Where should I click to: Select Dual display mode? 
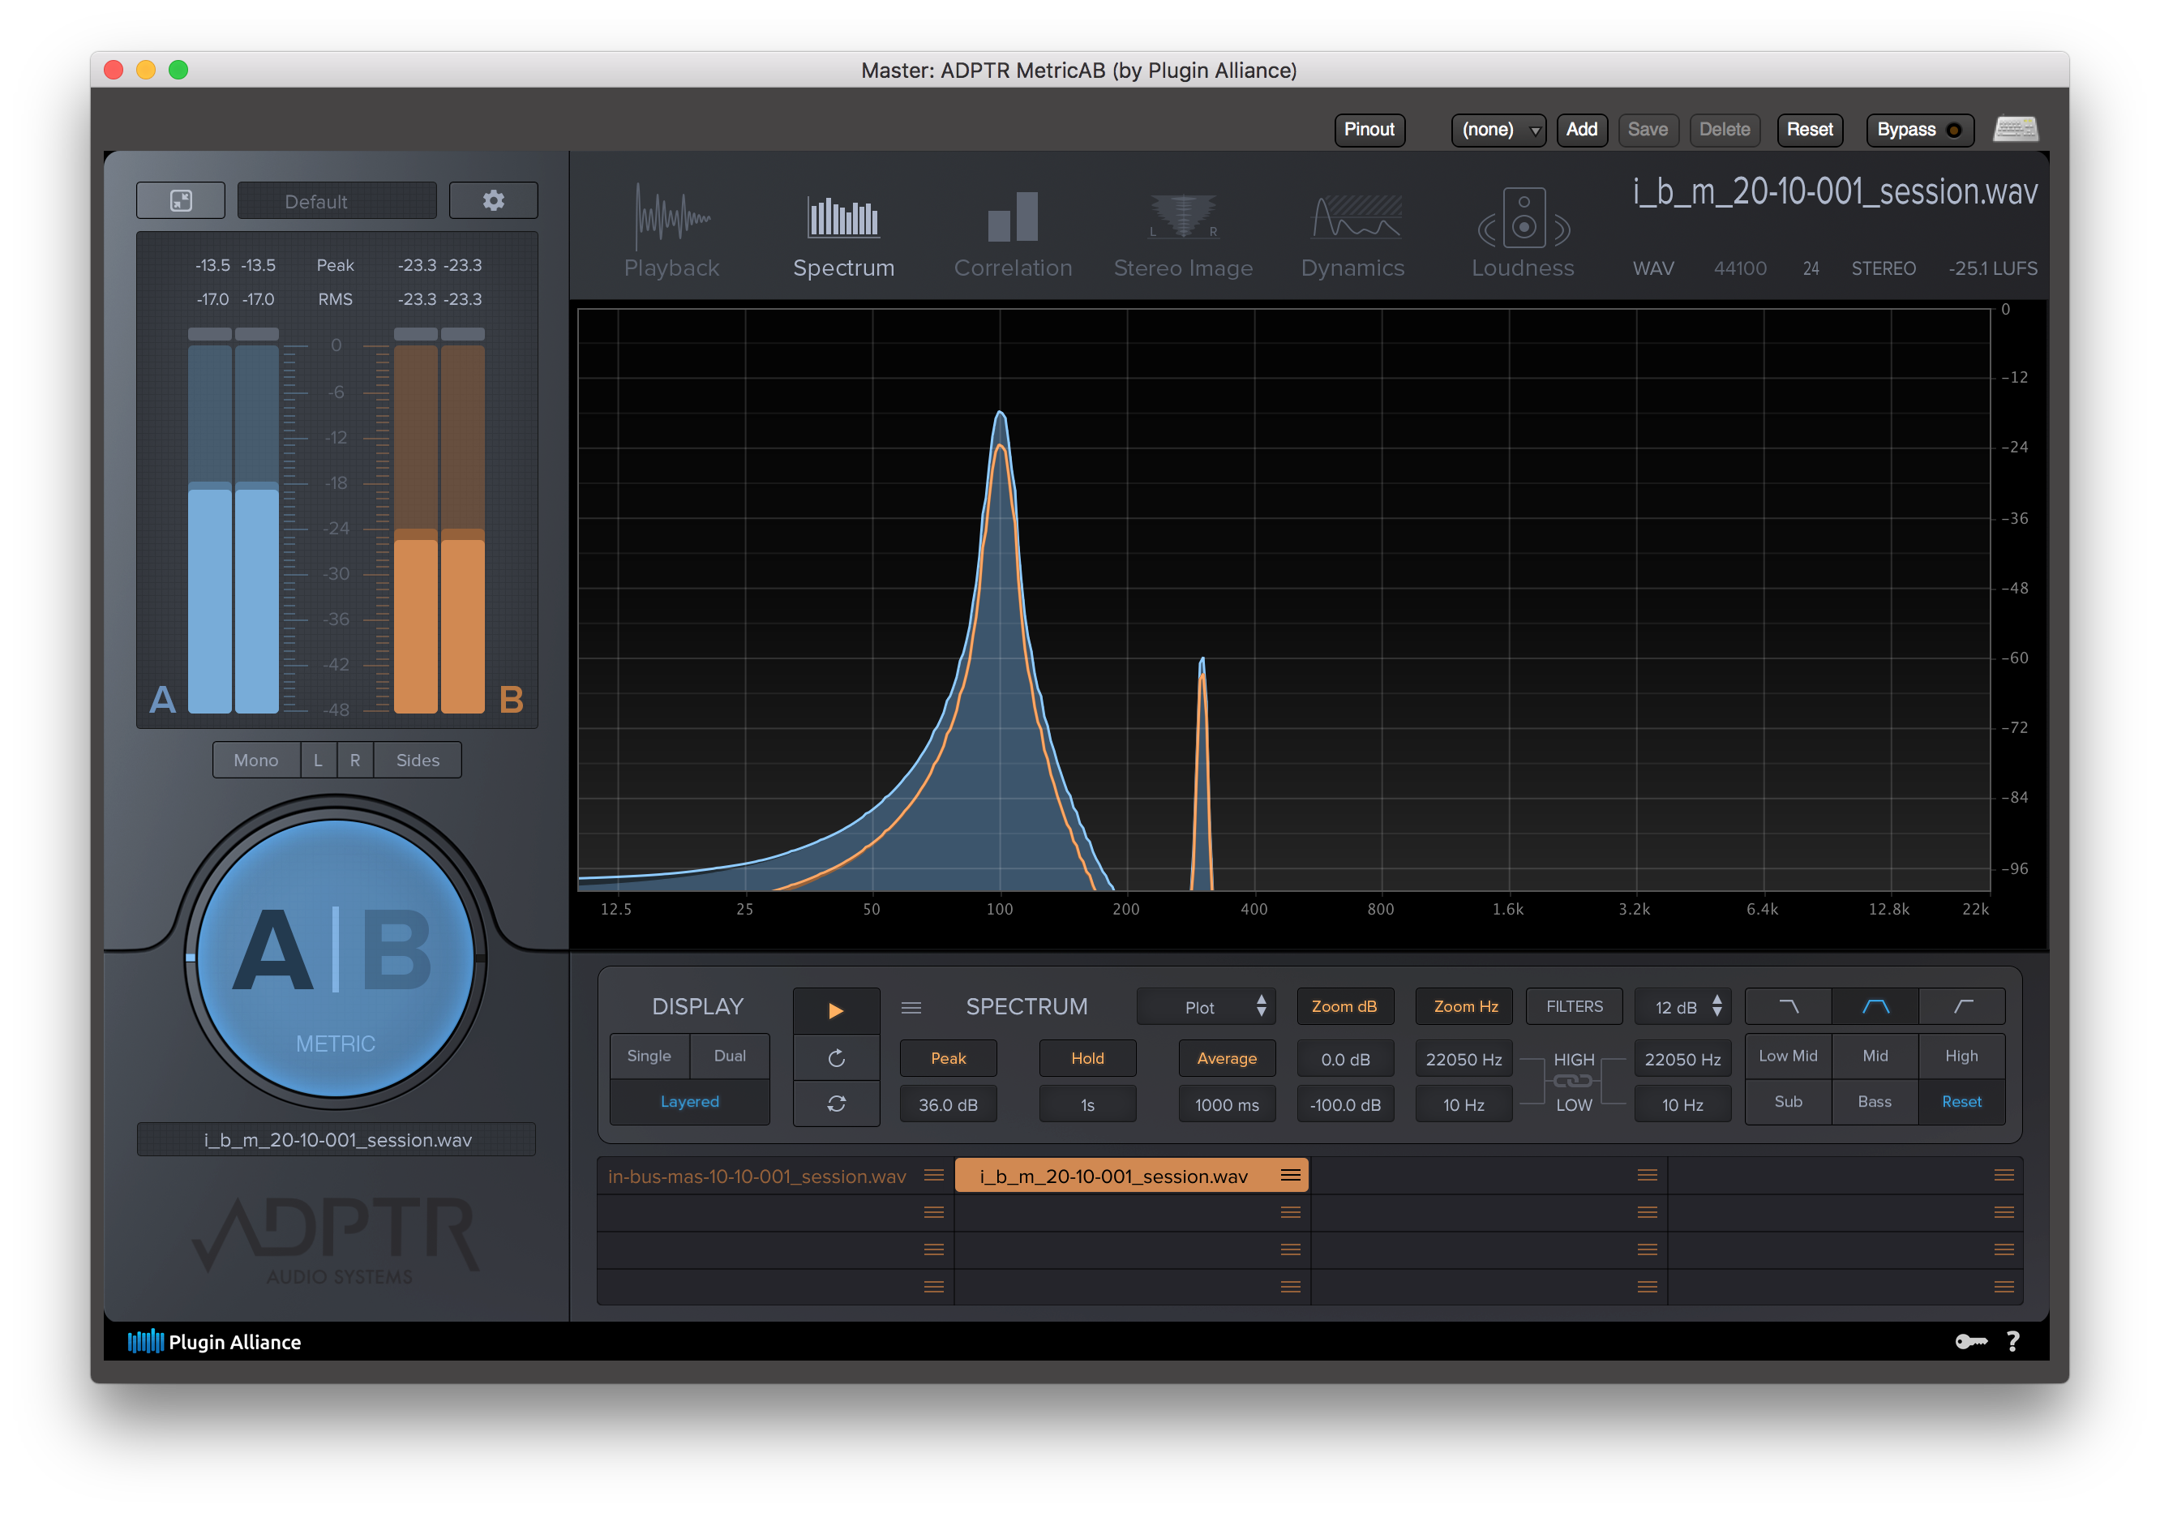[730, 1056]
